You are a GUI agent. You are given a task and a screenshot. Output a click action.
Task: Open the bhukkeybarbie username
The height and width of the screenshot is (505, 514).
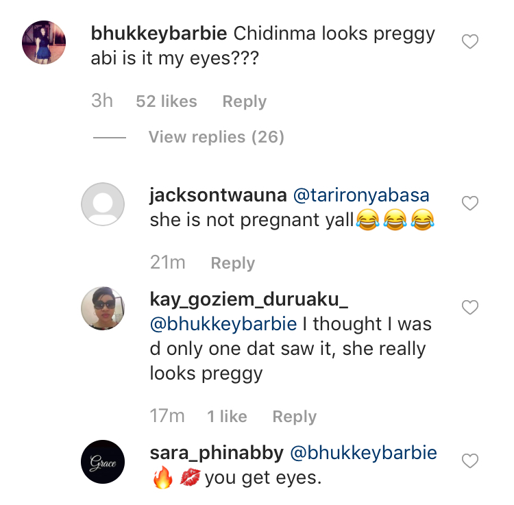(x=159, y=34)
